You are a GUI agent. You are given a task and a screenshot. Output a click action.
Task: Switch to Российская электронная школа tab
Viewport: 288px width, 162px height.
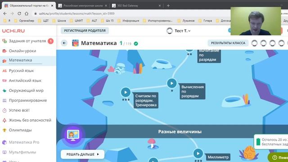point(83,6)
